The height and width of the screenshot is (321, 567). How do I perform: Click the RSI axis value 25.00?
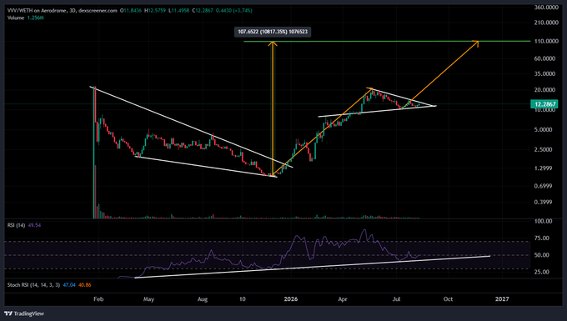542,272
